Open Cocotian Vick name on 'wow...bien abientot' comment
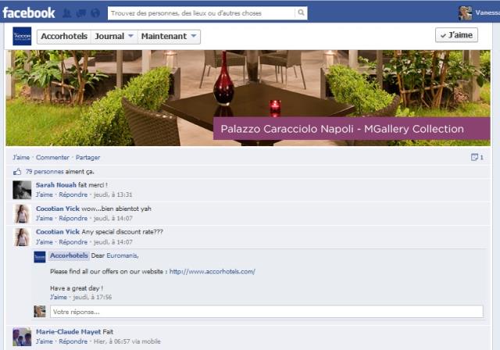Screen dimensions: 500x350 coord(57,209)
